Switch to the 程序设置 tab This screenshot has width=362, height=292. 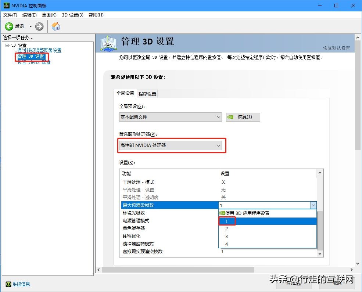(x=147, y=93)
